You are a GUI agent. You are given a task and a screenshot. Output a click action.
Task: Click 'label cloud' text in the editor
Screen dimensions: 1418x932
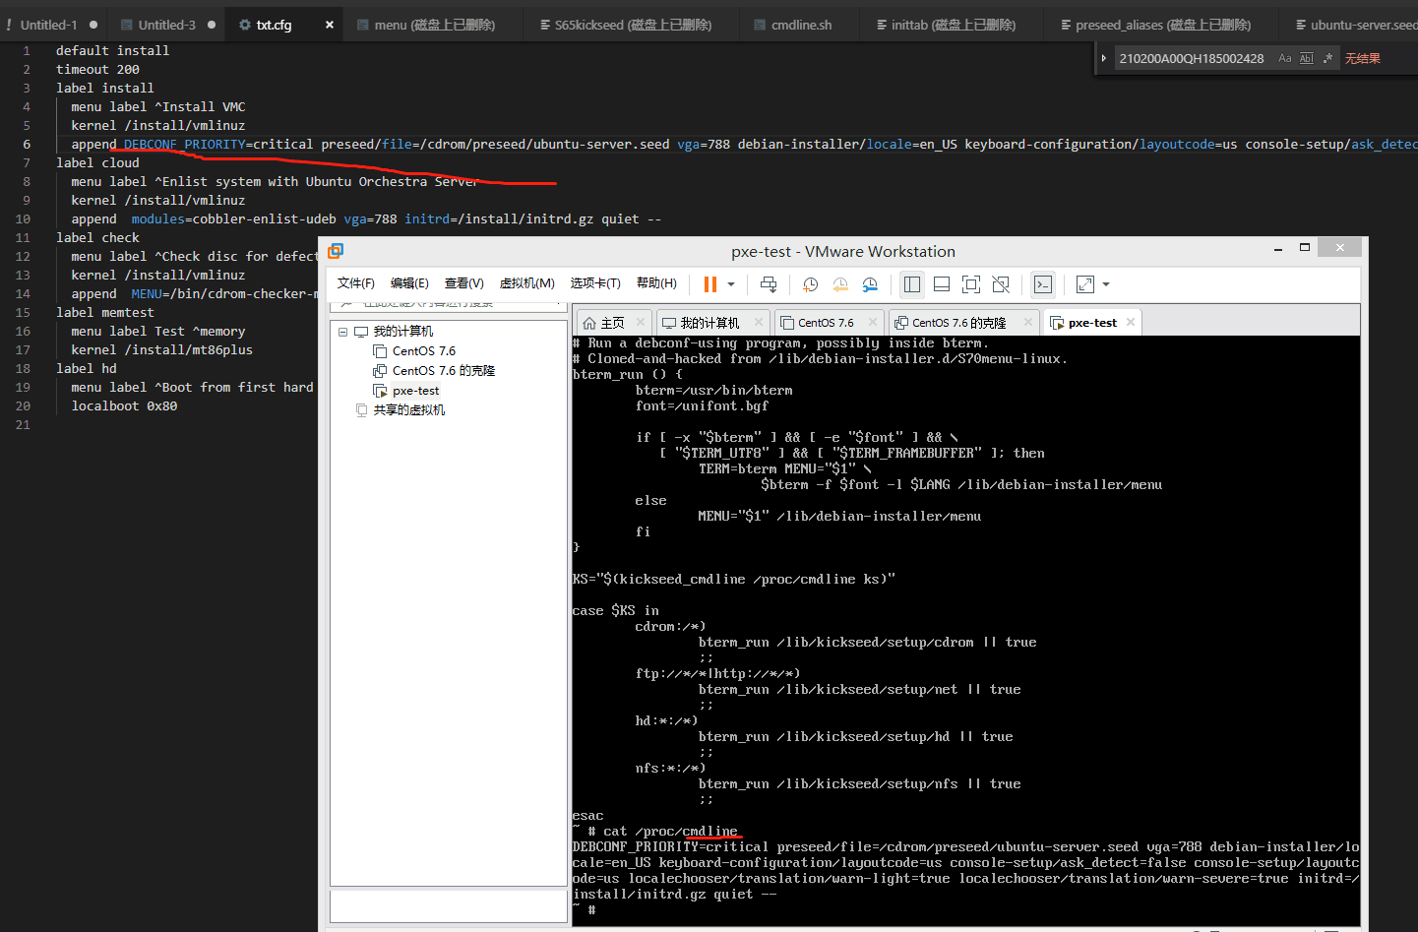click(97, 162)
